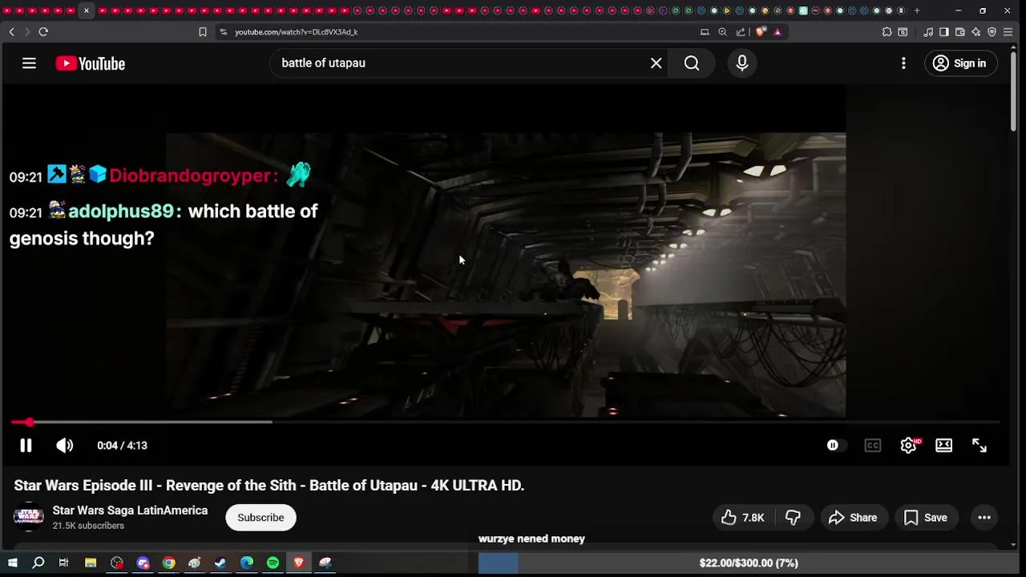Open the Star Wars Saga LatinAmerica channel link

[130, 510]
